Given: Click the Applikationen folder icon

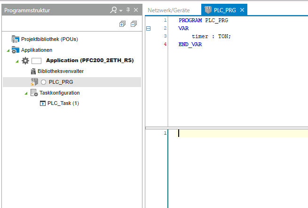Looking at the screenshot, I should [16, 50].
